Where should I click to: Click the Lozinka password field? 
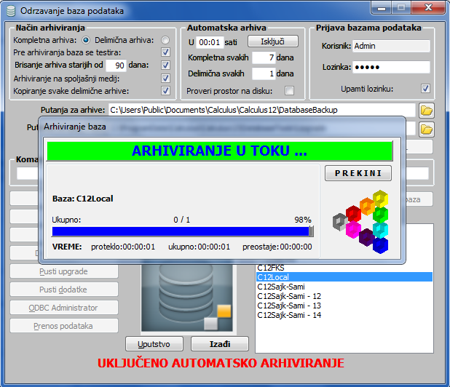tap(391, 67)
